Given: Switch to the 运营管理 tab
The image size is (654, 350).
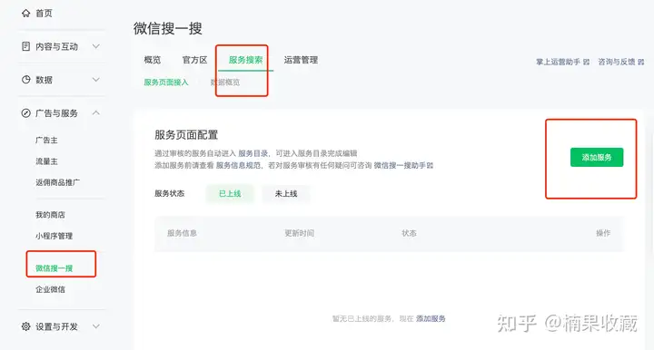Looking at the screenshot, I should click(301, 60).
